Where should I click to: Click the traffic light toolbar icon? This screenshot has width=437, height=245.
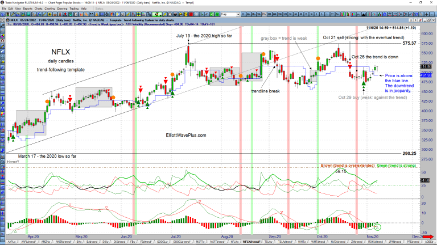(x=9, y=14)
